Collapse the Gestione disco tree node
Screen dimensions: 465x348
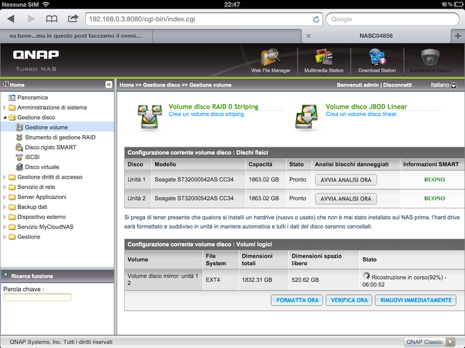point(5,117)
